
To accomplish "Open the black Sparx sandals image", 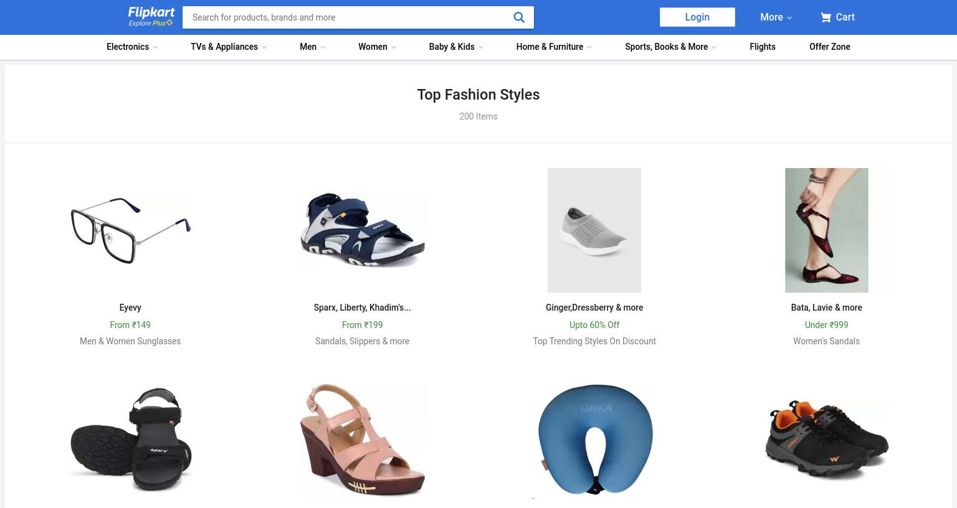I will (130, 440).
